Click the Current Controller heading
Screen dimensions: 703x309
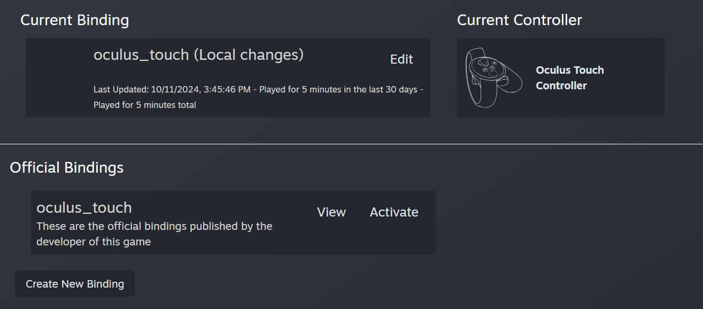click(519, 20)
